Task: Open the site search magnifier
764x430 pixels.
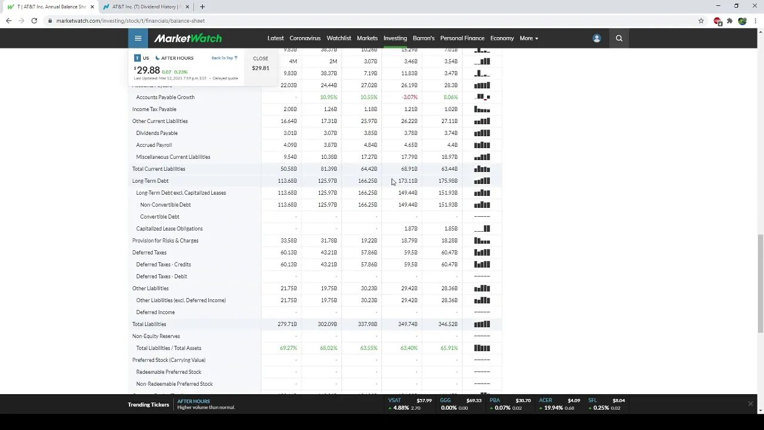Action: point(619,38)
